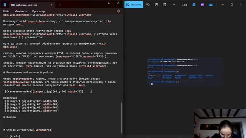Open the Designer app icon in Photos
This screenshot has width=246, height=138.
194,5
